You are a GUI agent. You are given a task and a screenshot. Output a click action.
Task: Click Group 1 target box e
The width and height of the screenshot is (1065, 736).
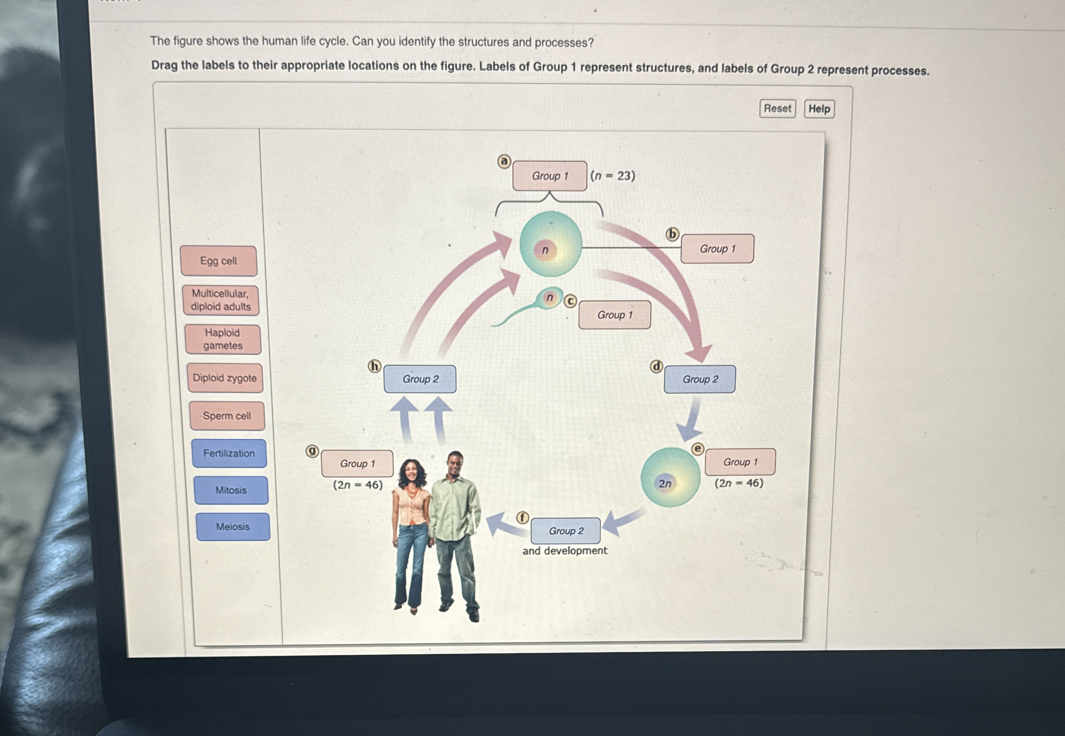coord(740,462)
